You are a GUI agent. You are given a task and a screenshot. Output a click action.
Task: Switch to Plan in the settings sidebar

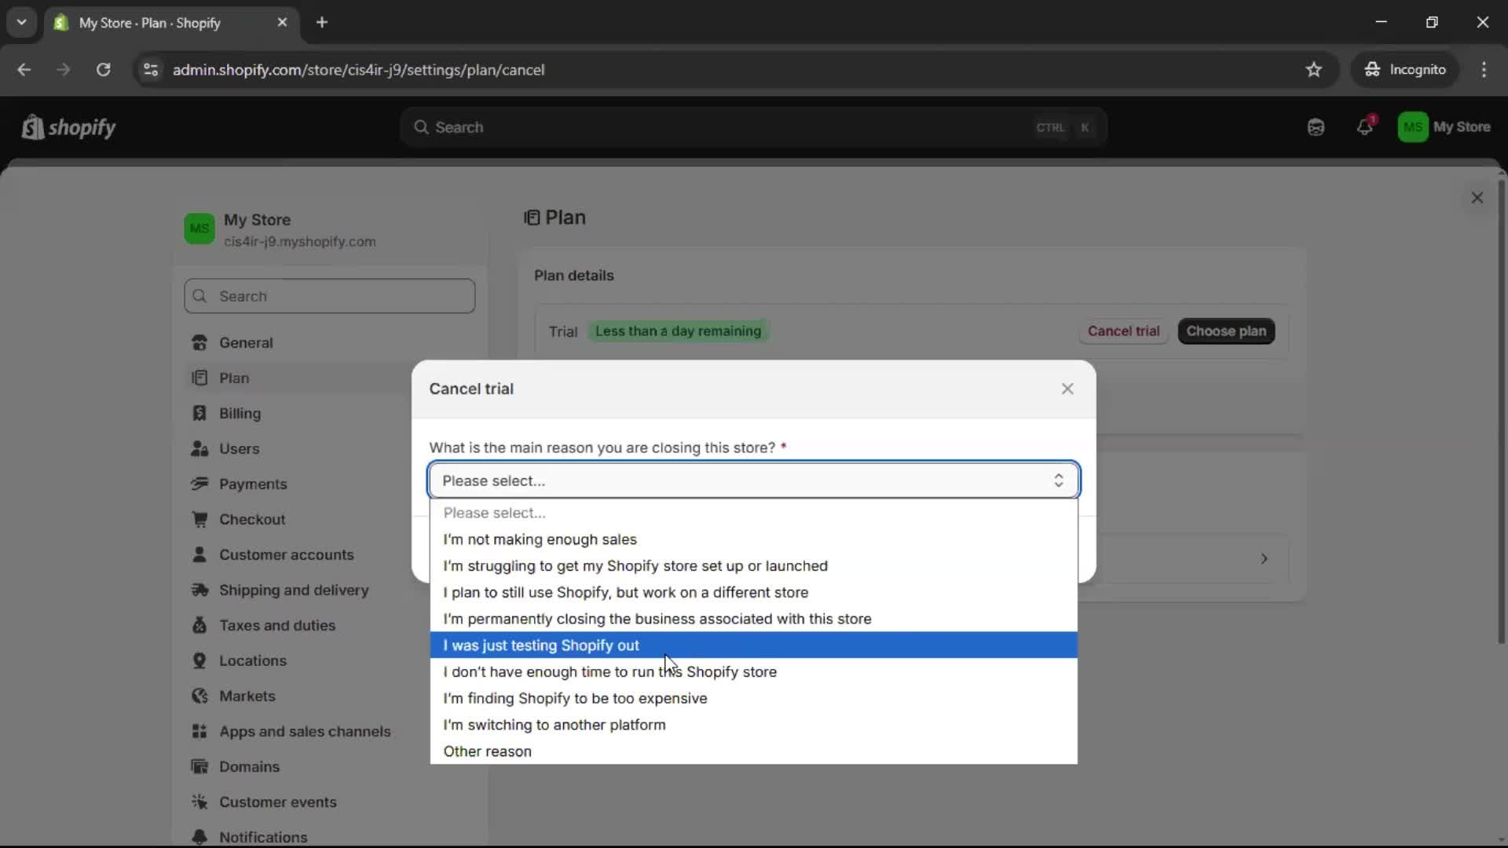[x=235, y=378]
